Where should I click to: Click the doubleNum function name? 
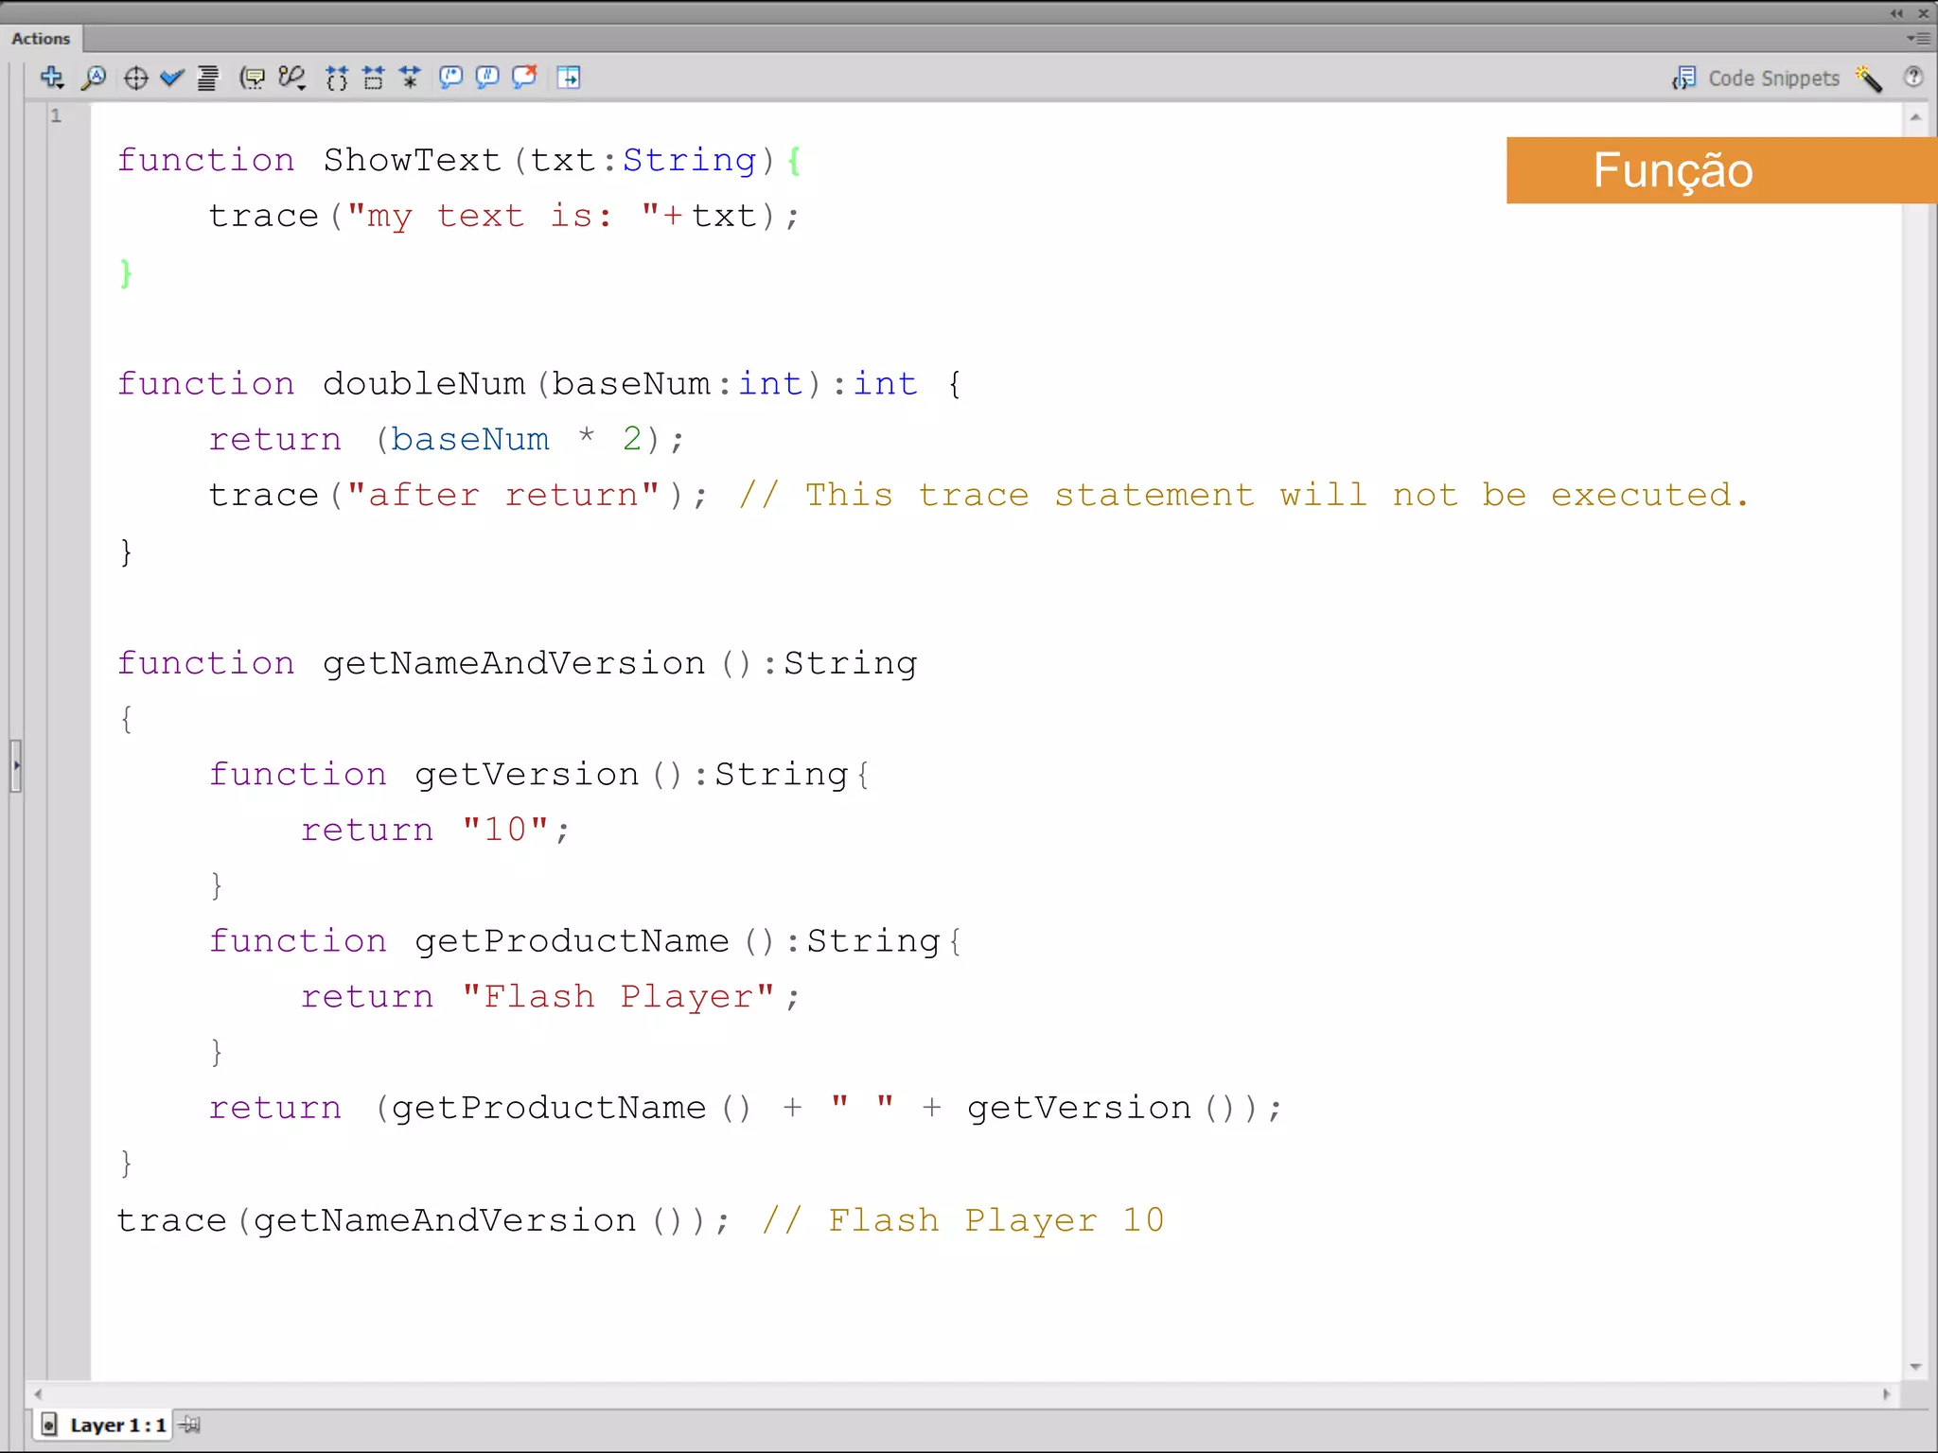[424, 383]
